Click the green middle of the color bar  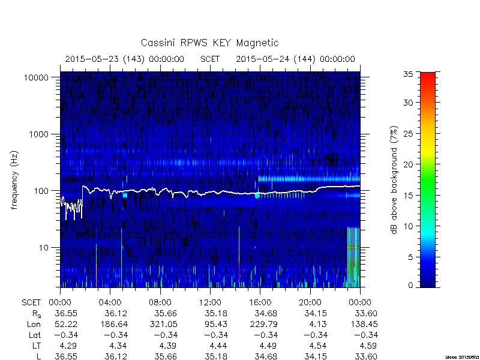point(428,181)
